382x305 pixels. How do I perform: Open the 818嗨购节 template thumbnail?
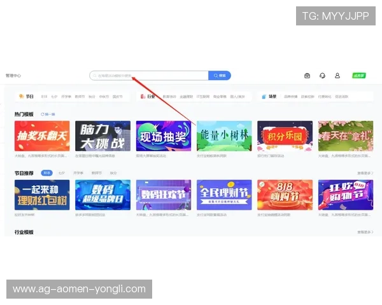click(x=285, y=195)
